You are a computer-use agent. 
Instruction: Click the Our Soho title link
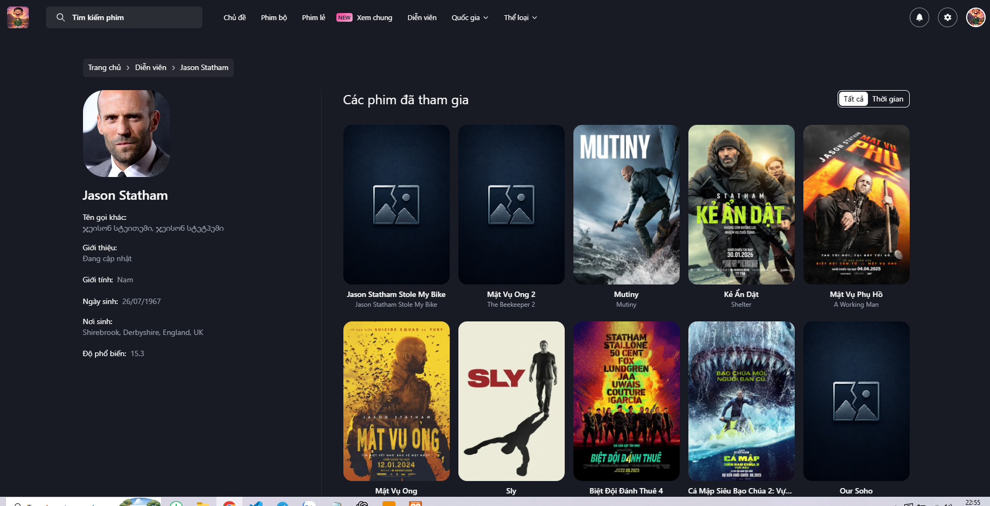[x=856, y=491]
